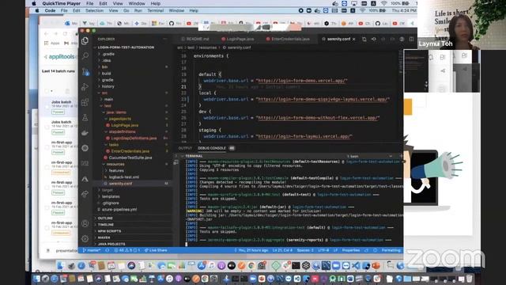Open QuickTime Player's Window menu

(137, 3)
